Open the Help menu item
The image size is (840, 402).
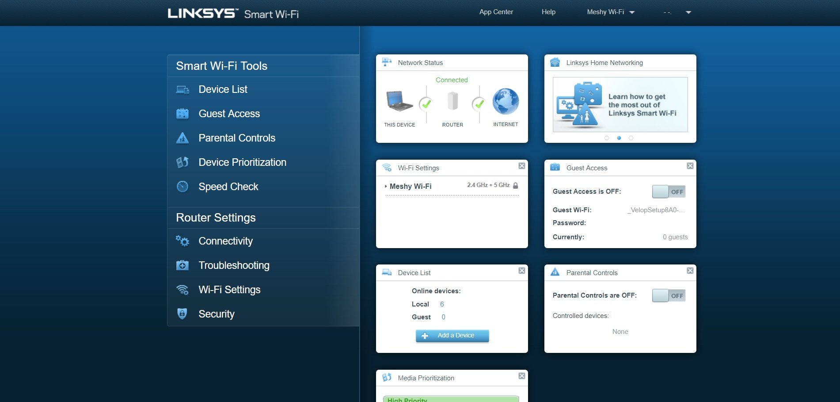548,12
